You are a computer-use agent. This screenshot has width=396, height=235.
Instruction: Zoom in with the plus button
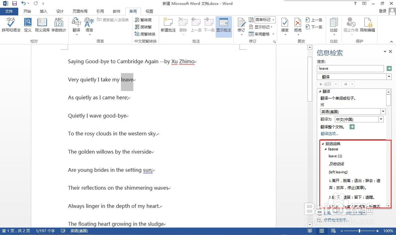tap(377, 231)
